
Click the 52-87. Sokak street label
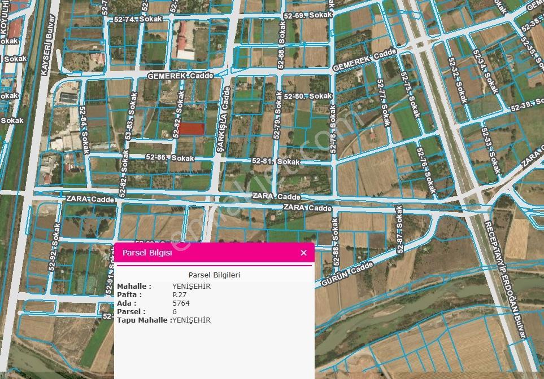click(x=399, y=230)
